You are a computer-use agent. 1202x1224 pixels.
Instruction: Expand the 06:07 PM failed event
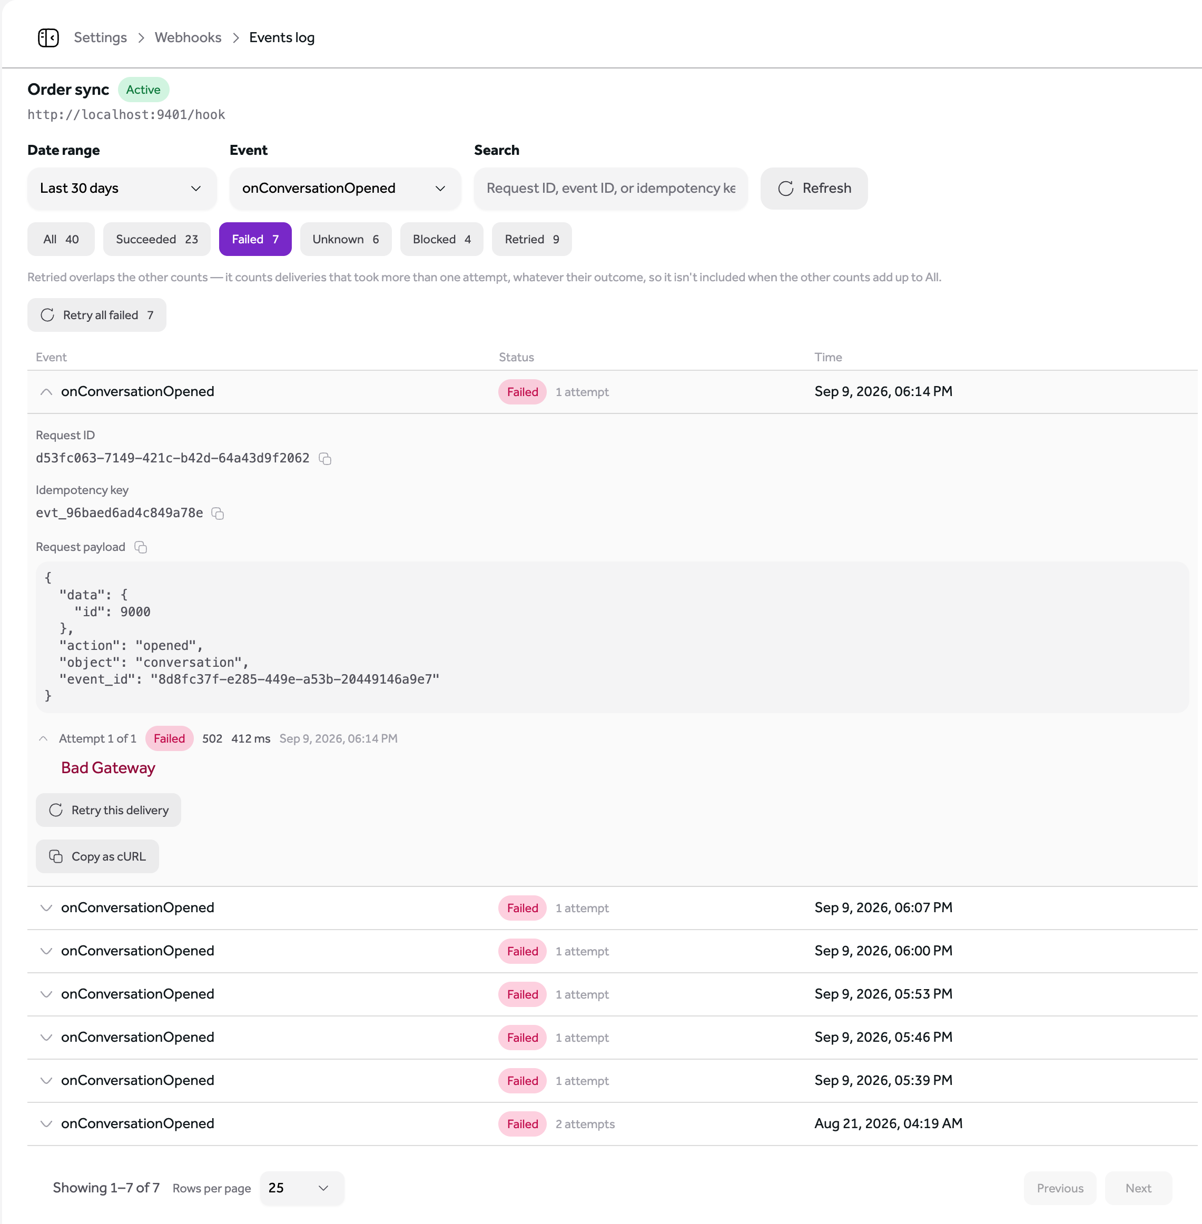46,908
